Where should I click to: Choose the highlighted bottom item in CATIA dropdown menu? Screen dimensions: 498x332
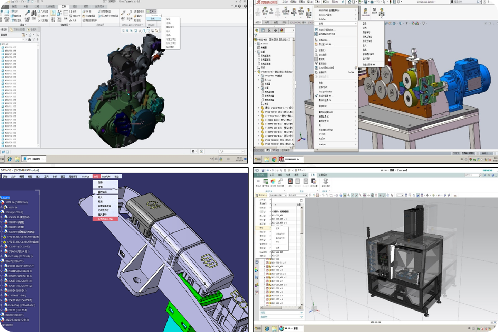pos(105,219)
